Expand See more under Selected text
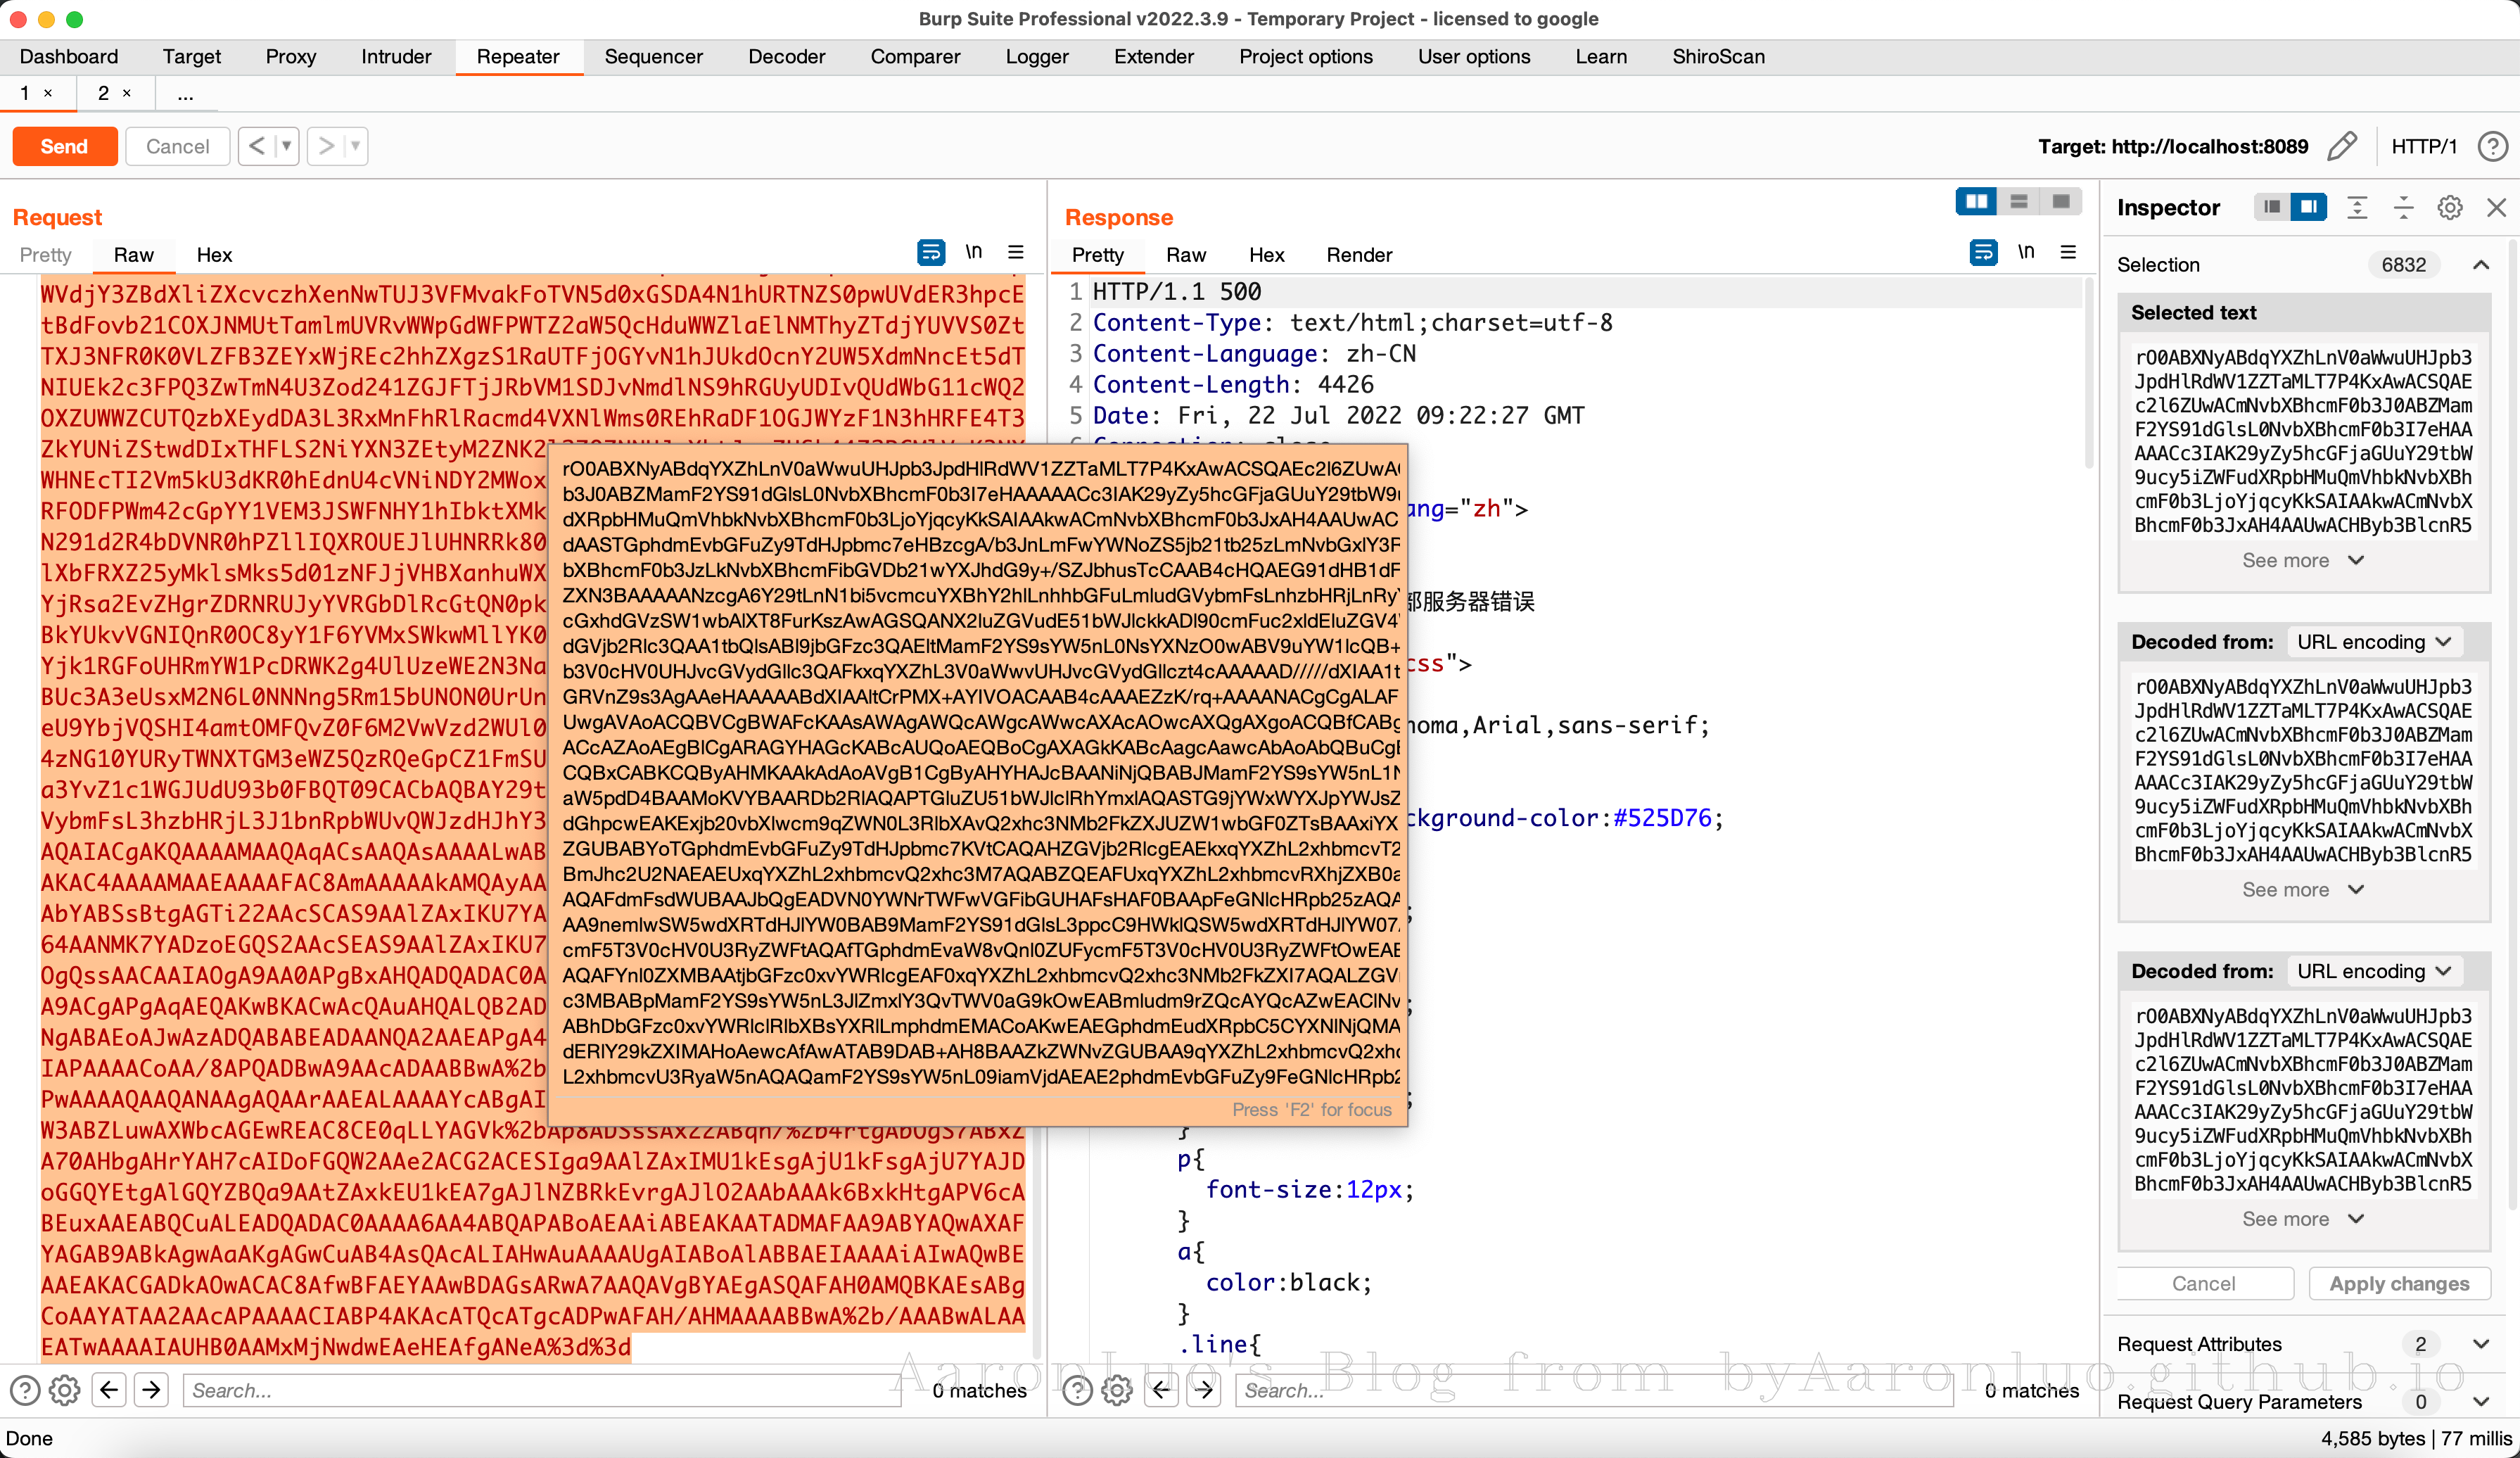2520x1458 pixels. coord(2303,560)
